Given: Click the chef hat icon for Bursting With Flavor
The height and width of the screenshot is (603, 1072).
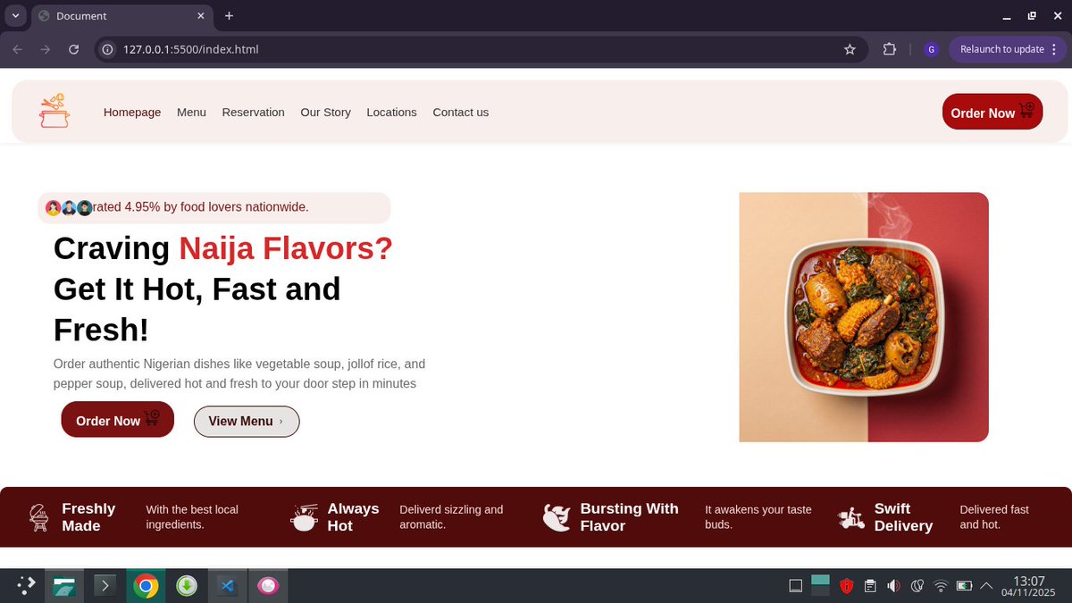Looking at the screenshot, I should [557, 516].
